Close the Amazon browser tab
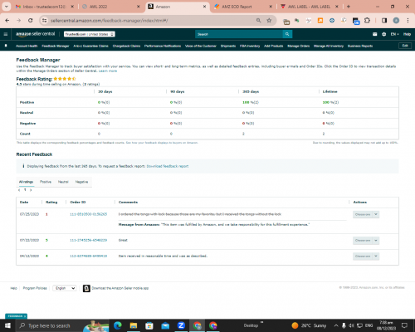The image size is (415, 332). coord(205,7)
